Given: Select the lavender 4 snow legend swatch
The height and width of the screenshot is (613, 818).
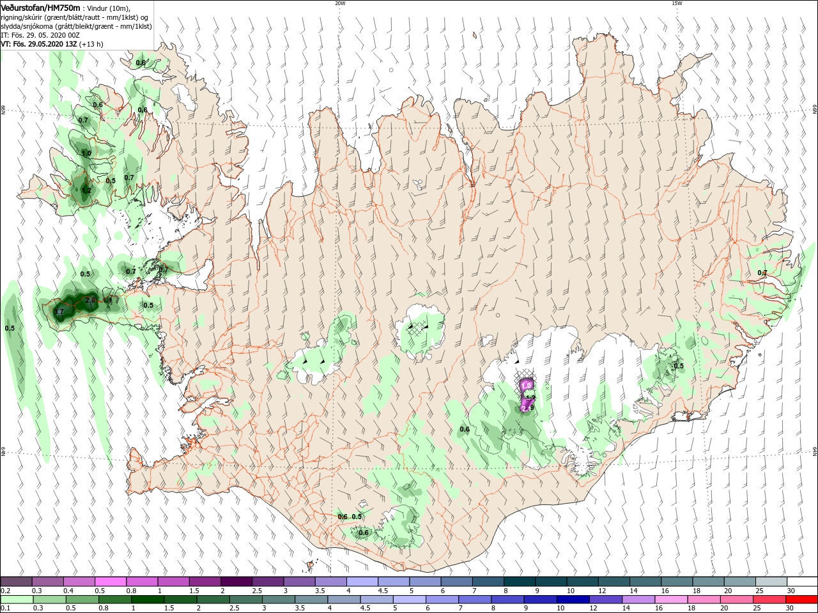Looking at the screenshot, I should click(x=362, y=582).
